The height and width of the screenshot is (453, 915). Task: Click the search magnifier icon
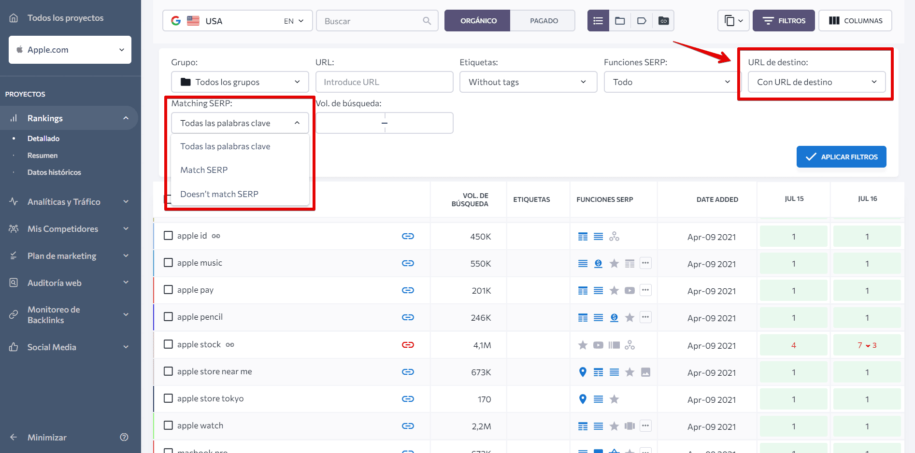tap(427, 21)
